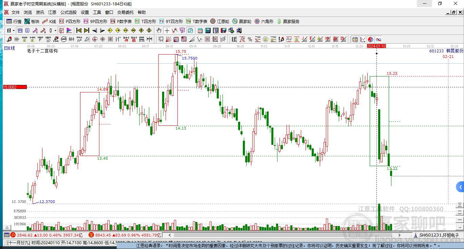Open the T四方形 time square
The height and width of the screenshot is (249, 464).
click(146, 21)
